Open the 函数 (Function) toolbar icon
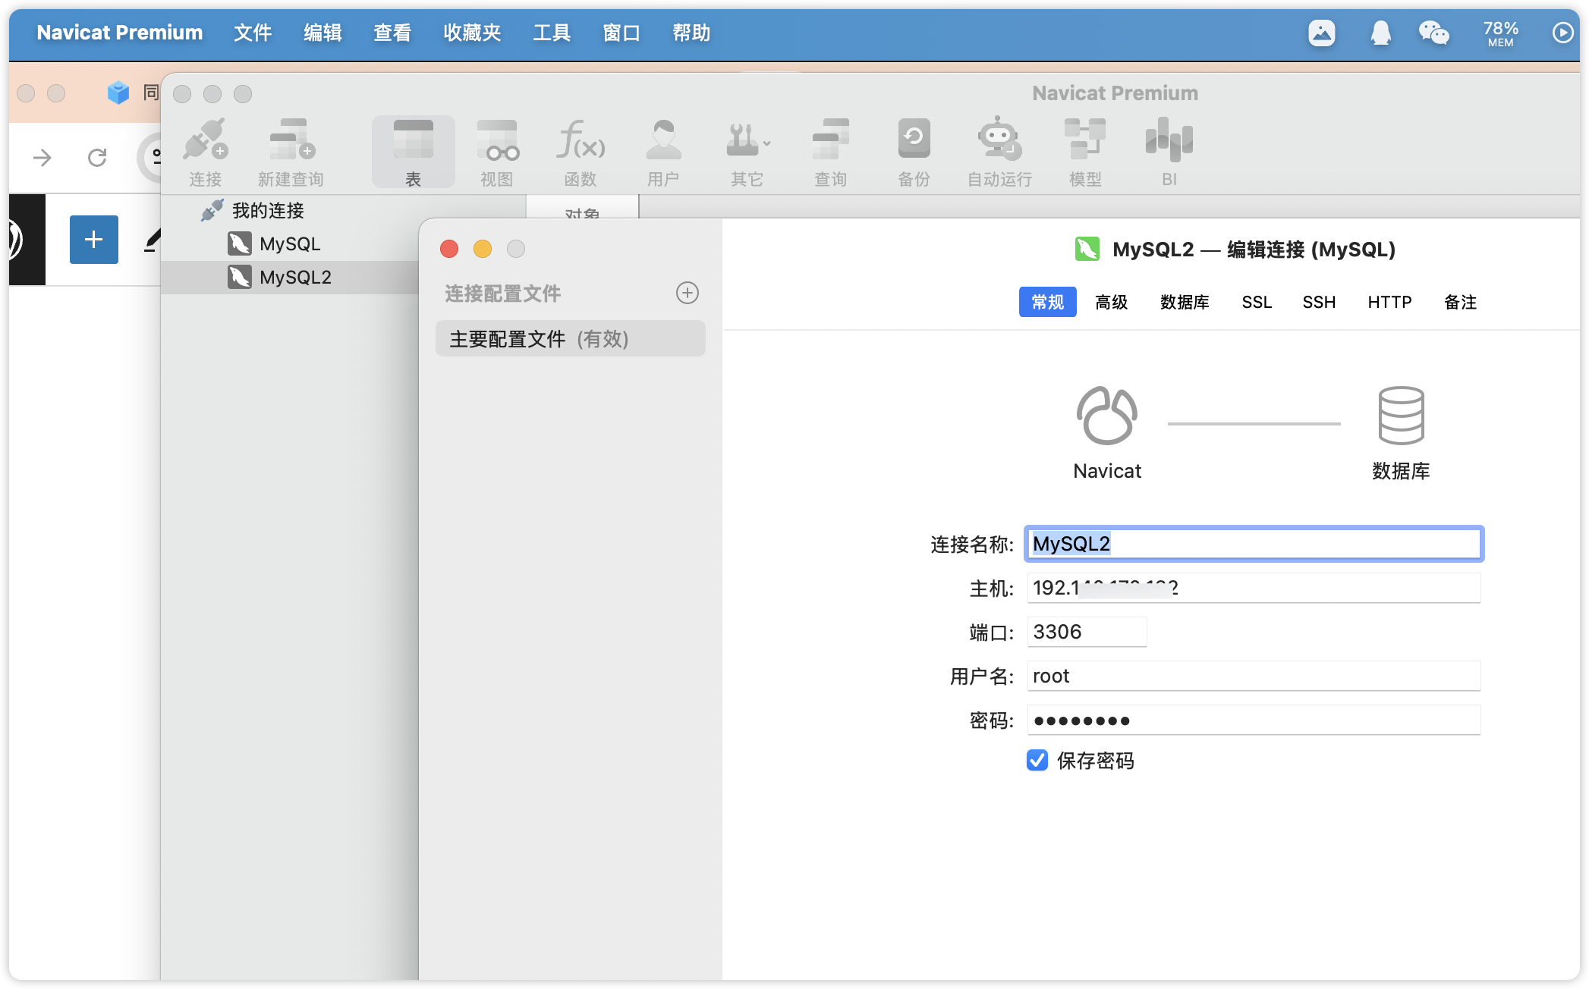The width and height of the screenshot is (1589, 989). tap(581, 152)
